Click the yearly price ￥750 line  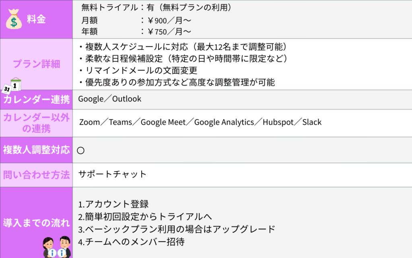pyautogui.click(x=136, y=31)
